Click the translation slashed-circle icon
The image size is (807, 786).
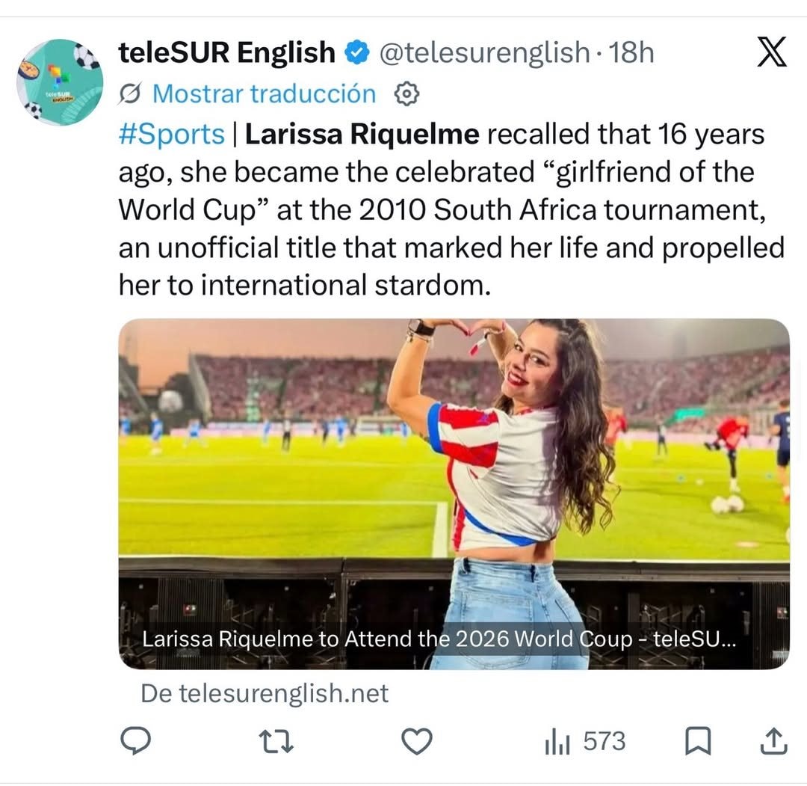(130, 94)
